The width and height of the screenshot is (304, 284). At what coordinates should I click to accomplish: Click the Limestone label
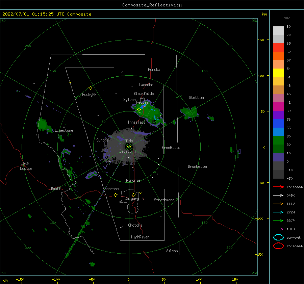(64, 130)
